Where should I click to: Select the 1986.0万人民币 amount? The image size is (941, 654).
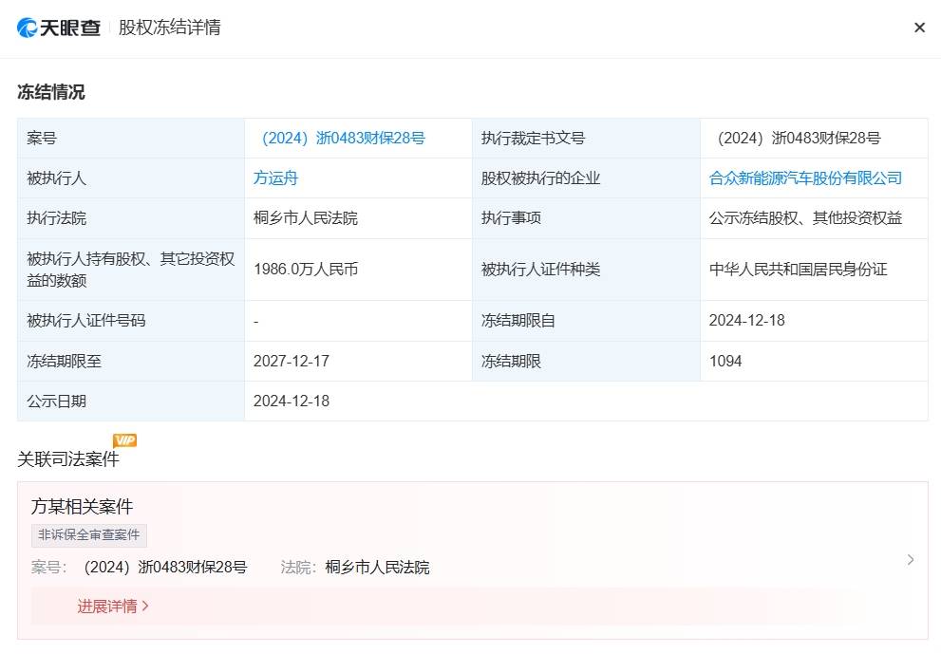tap(306, 269)
